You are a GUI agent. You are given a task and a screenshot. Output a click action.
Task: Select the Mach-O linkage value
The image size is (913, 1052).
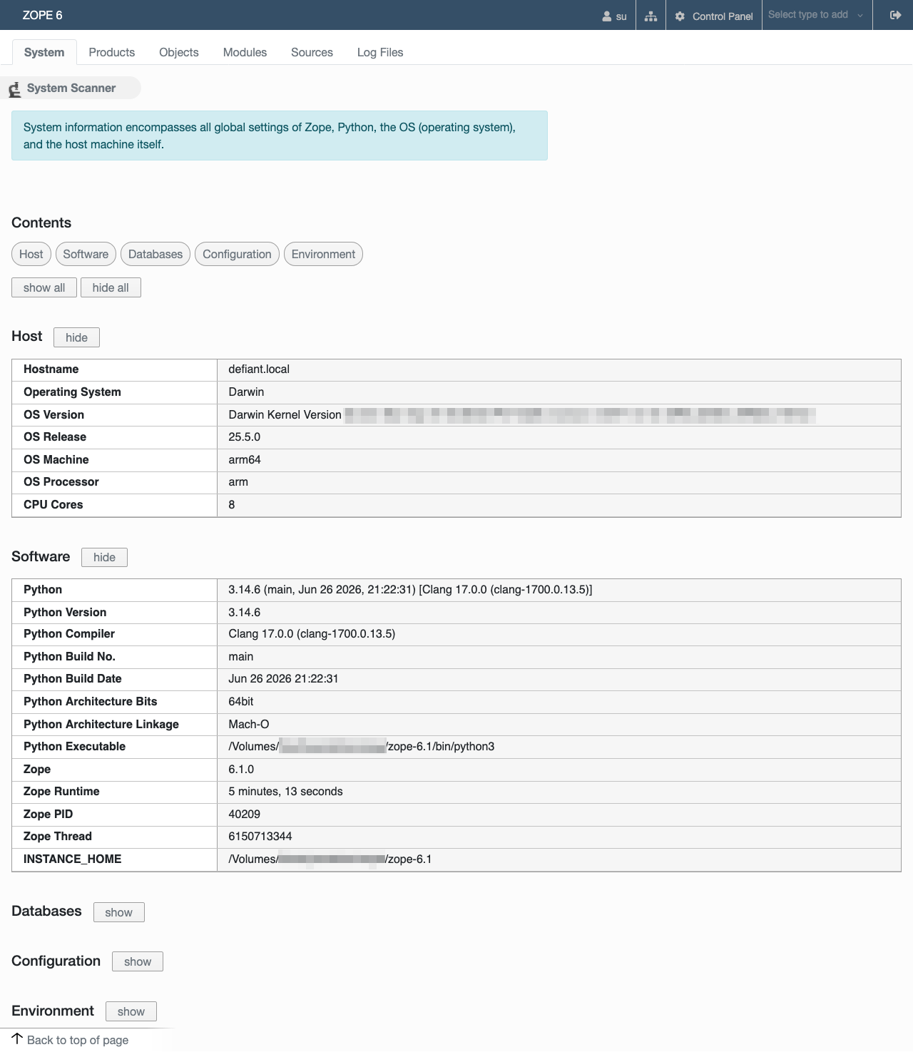coord(249,725)
